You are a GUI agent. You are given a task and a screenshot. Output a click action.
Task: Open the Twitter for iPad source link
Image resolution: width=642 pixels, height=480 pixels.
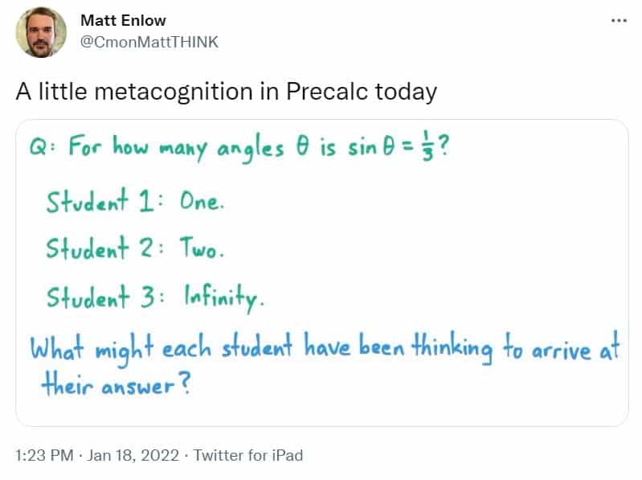(248, 455)
